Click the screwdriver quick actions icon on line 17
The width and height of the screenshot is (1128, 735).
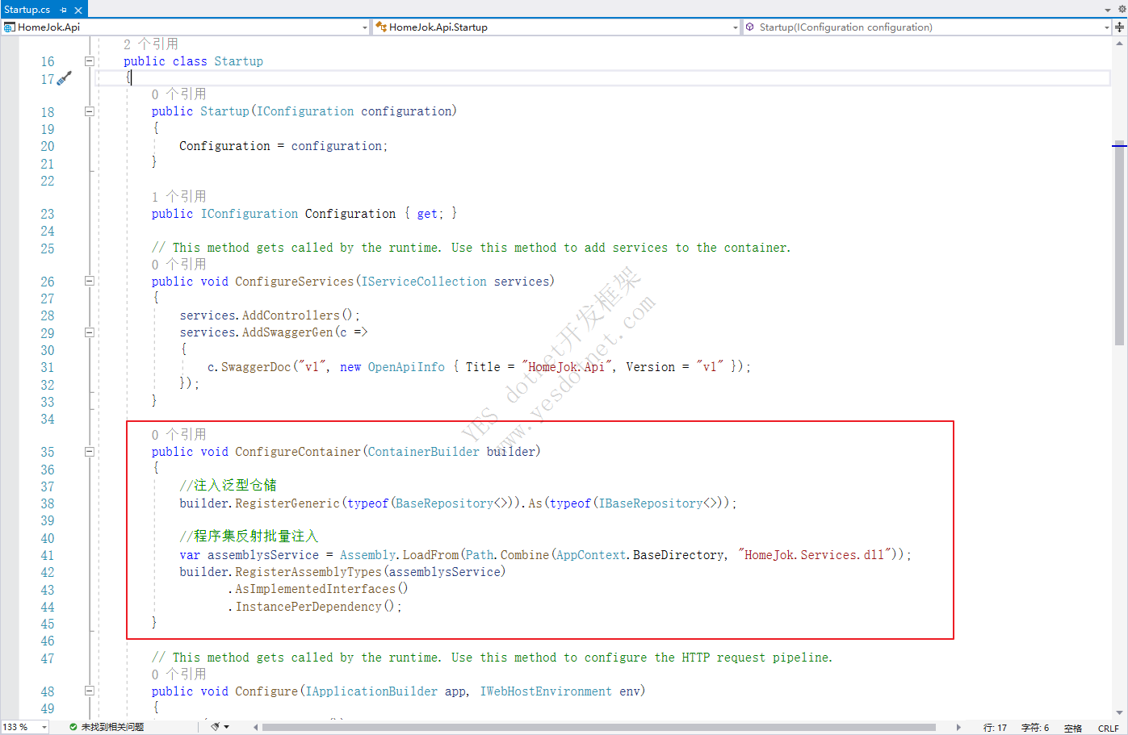click(65, 78)
